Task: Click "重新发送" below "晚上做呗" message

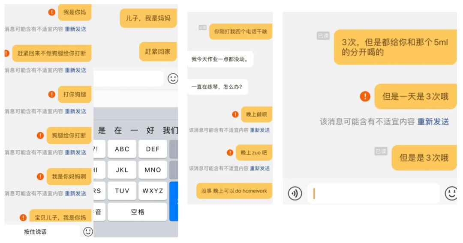Action: (260, 130)
